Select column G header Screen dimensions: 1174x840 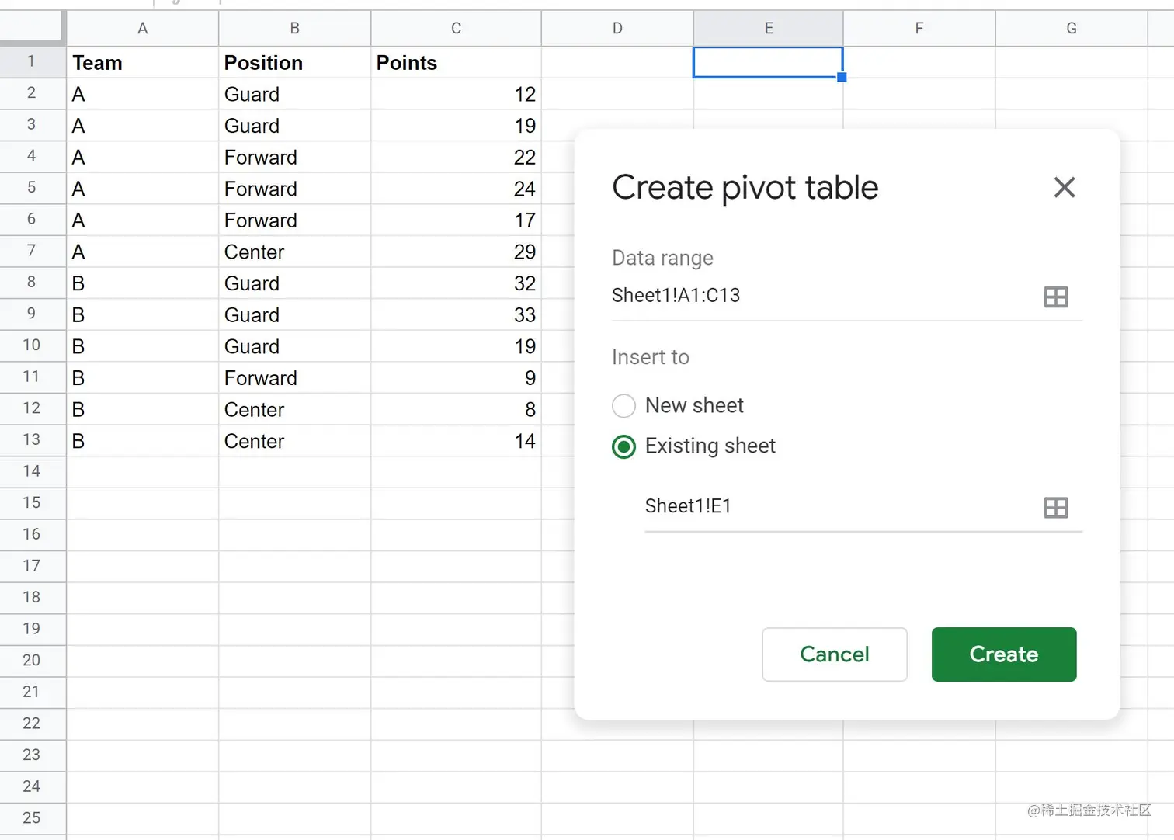click(x=1072, y=29)
